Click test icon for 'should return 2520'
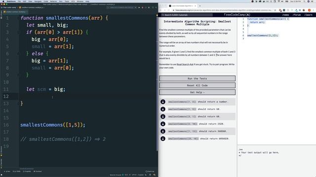This screenshot has width=316, height=177. (163, 124)
